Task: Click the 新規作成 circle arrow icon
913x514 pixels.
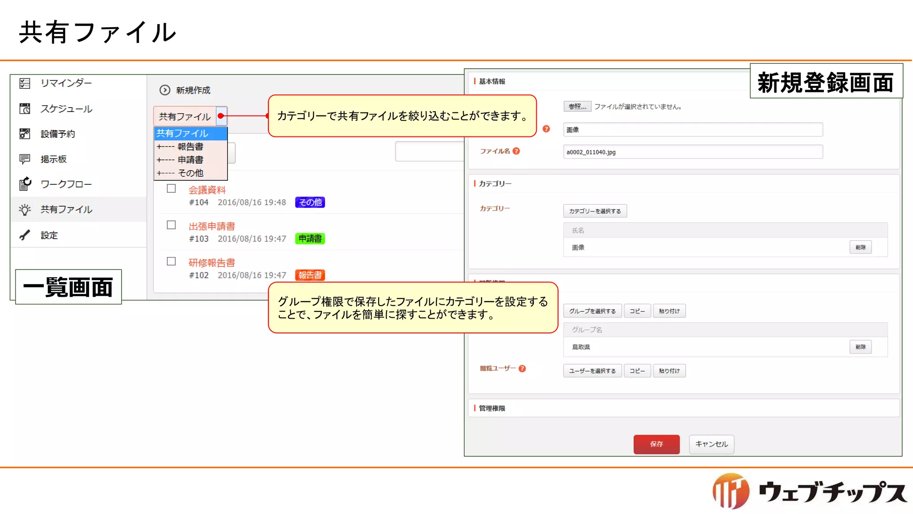Action: point(165,90)
